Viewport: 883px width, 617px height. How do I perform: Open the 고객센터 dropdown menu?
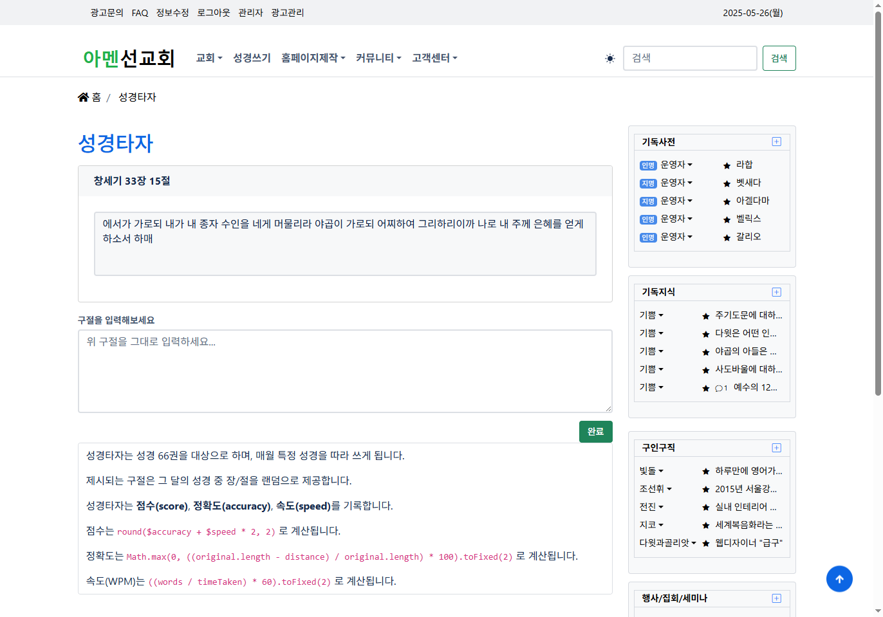(x=434, y=58)
